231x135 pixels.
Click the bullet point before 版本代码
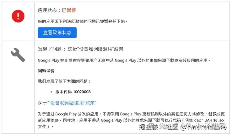click(51, 92)
